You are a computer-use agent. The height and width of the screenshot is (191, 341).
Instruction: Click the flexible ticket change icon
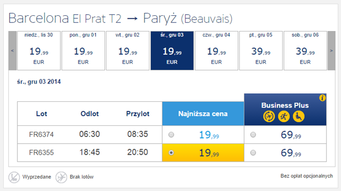tap(269, 116)
